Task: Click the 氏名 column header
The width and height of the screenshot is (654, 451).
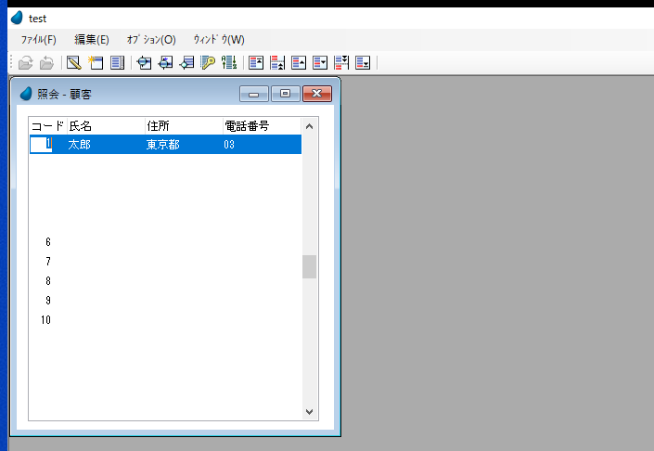Action: [x=81, y=126]
